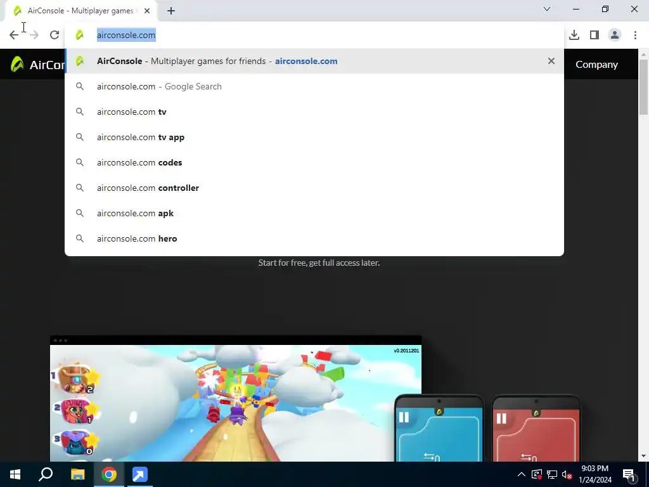Close the AirConsole tab
The width and height of the screenshot is (649, 487).
point(147,11)
